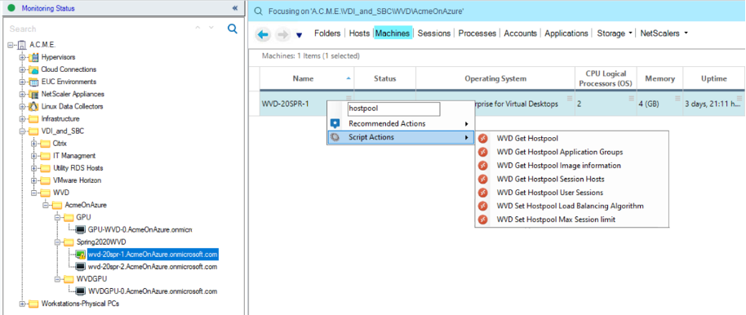The image size is (746, 315).
Task: Click the WVDGPU-0 machine icon in tree
Action: click(81, 291)
